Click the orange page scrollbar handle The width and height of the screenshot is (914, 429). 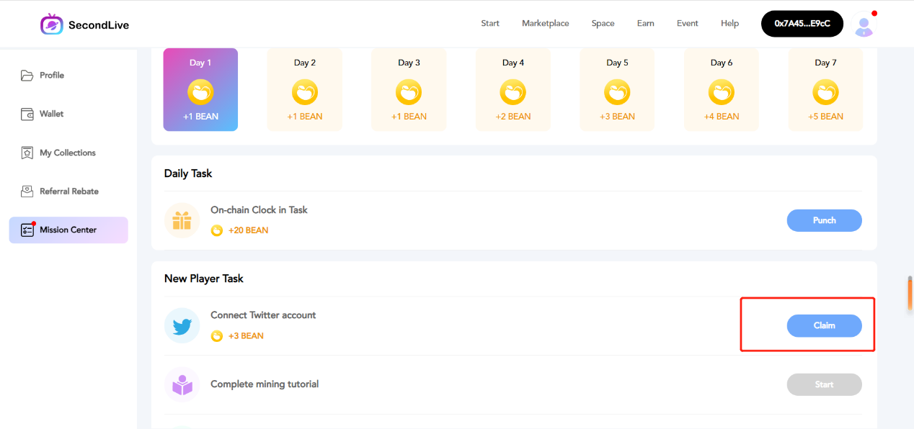click(910, 294)
